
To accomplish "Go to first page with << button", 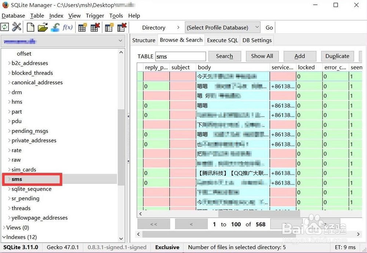I will pyautogui.click(x=153, y=224).
